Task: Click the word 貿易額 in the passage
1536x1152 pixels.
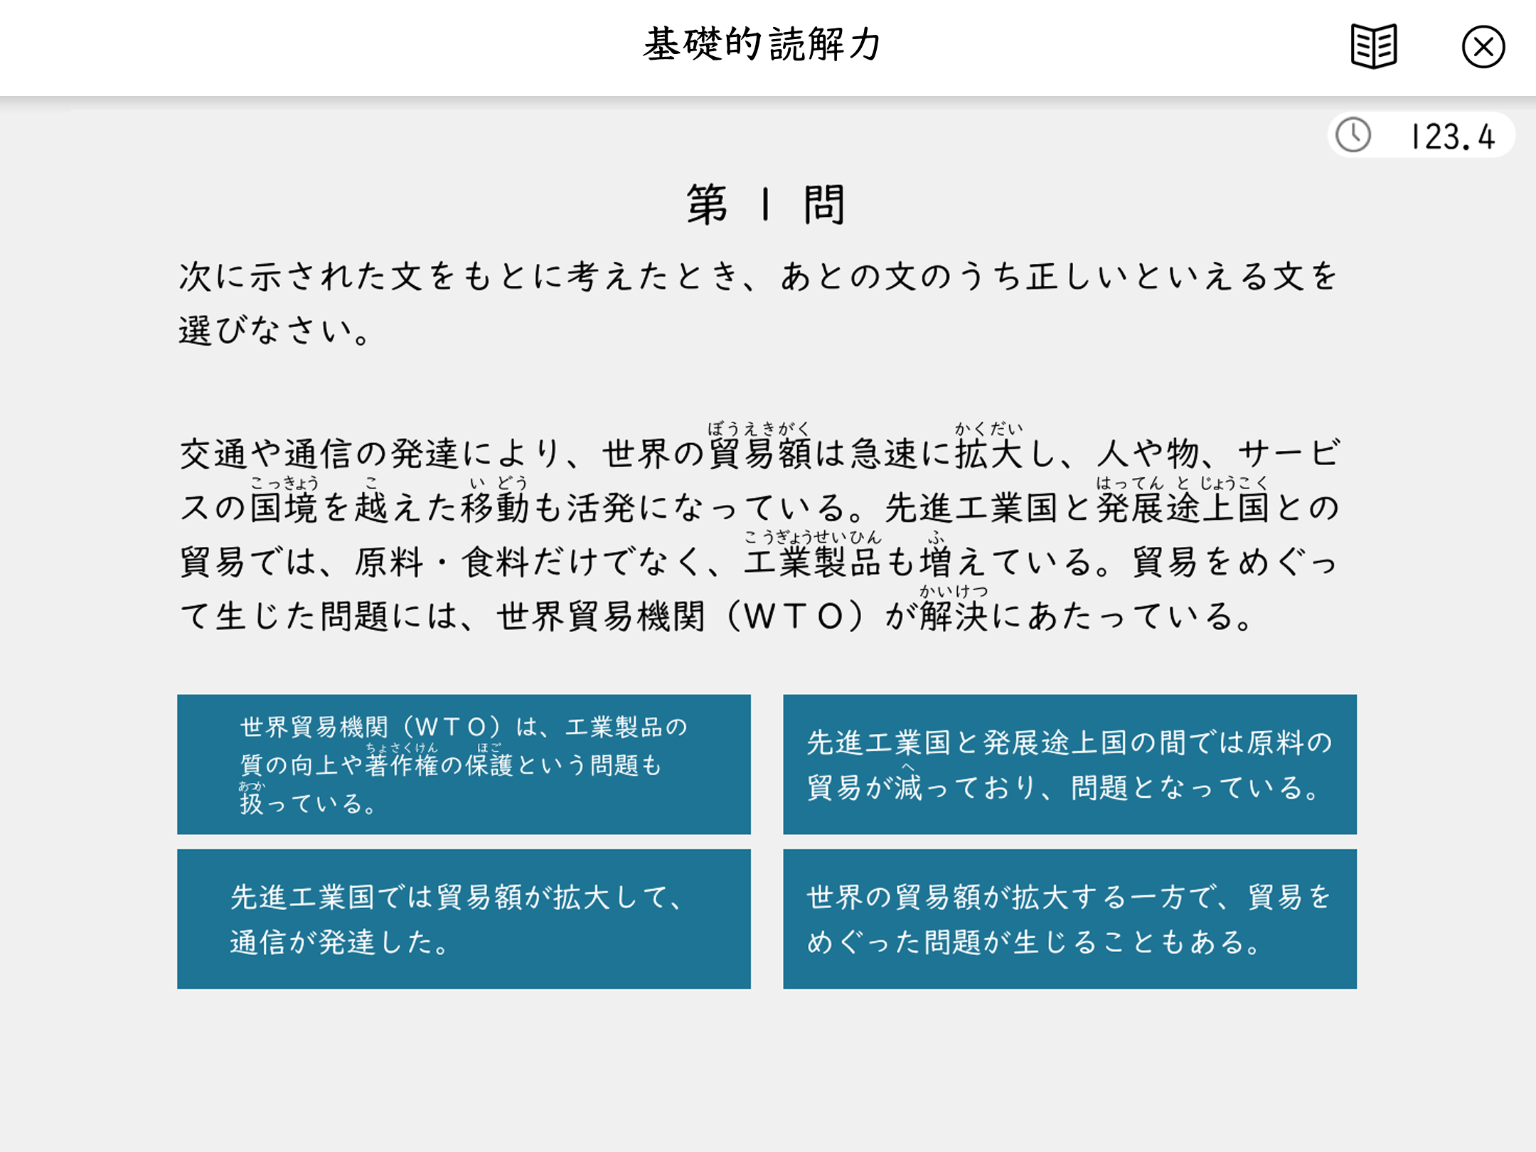Action: pos(759,454)
